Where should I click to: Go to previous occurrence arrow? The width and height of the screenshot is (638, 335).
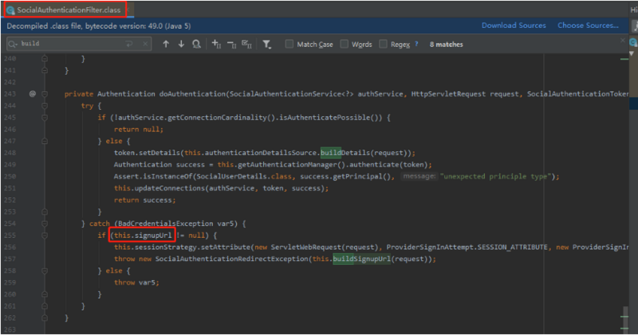pos(166,44)
